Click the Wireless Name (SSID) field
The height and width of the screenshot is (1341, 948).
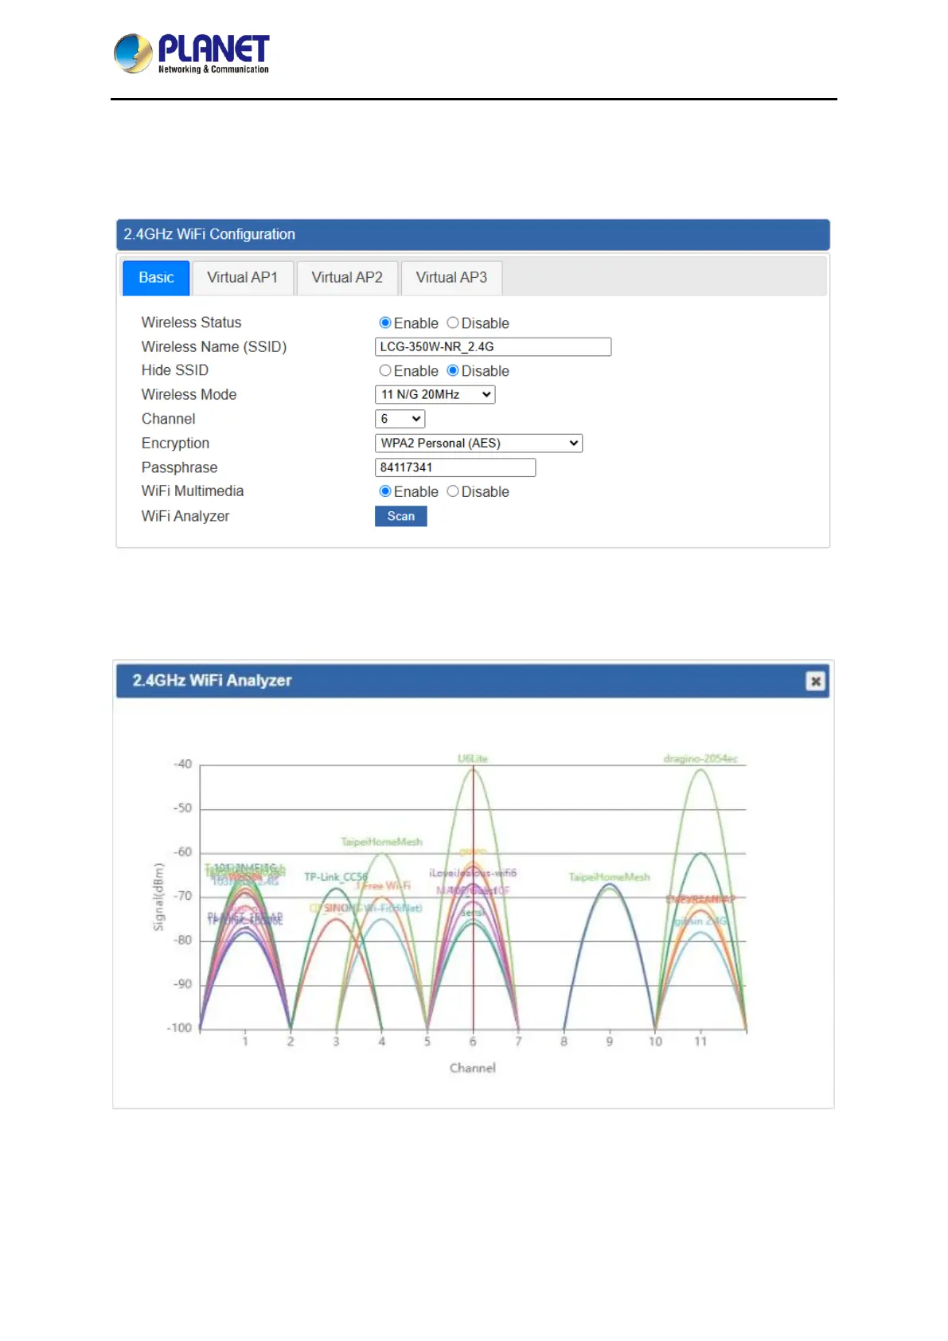tap(493, 346)
